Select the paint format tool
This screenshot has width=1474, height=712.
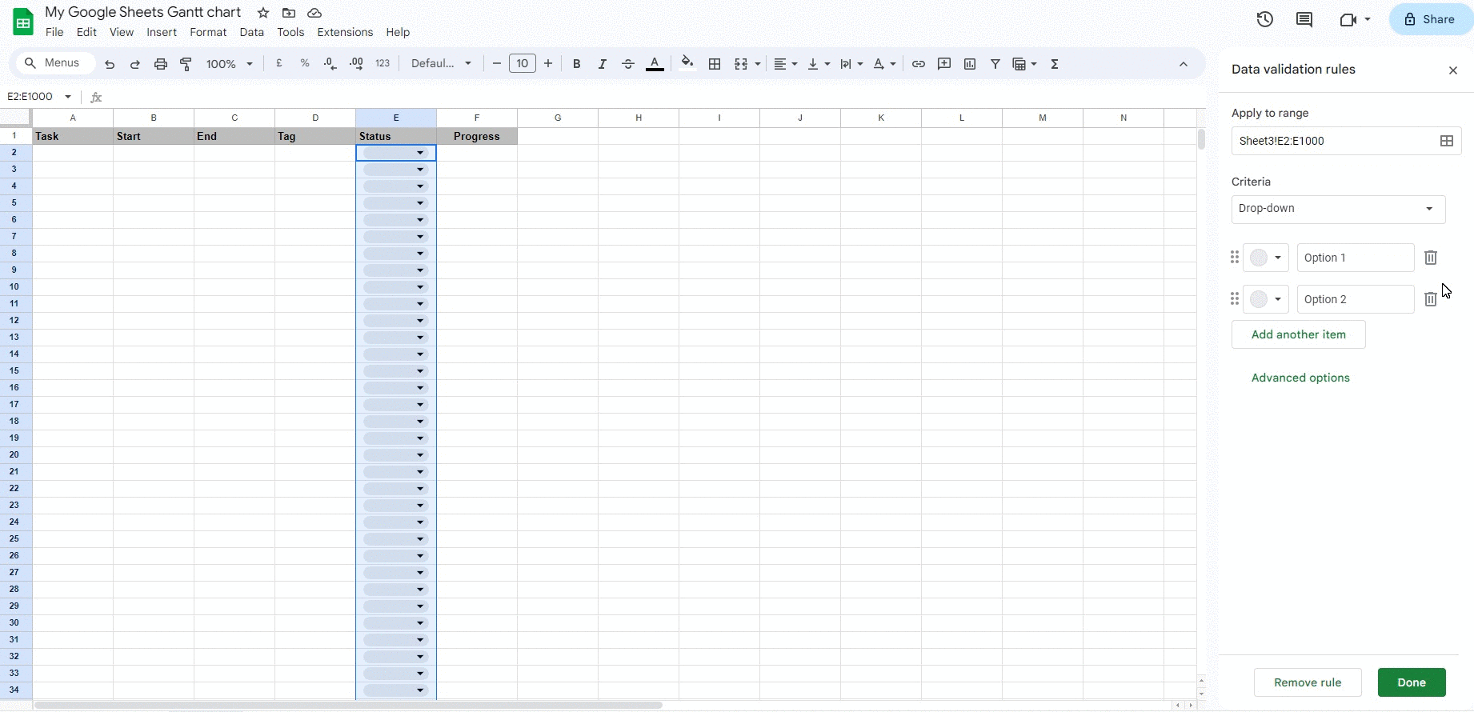[186, 64]
